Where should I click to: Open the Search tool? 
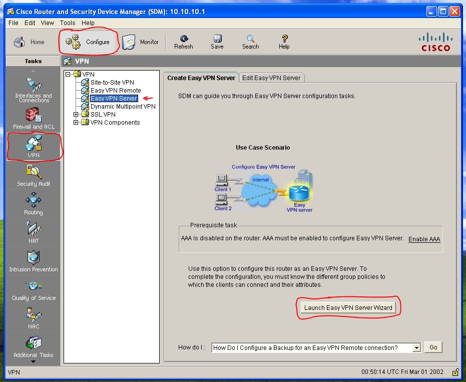tap(251, 42)
